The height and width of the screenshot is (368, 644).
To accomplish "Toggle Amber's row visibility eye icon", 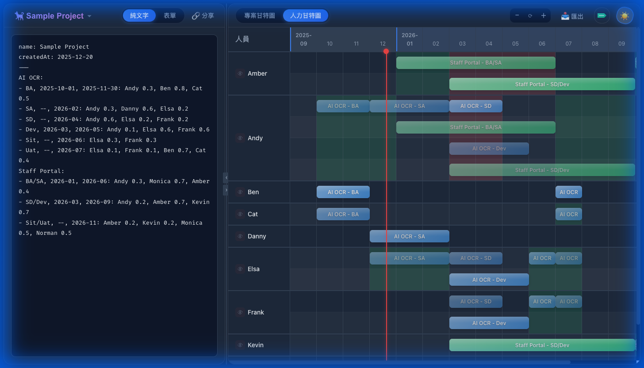I will (x=240, y=73).
